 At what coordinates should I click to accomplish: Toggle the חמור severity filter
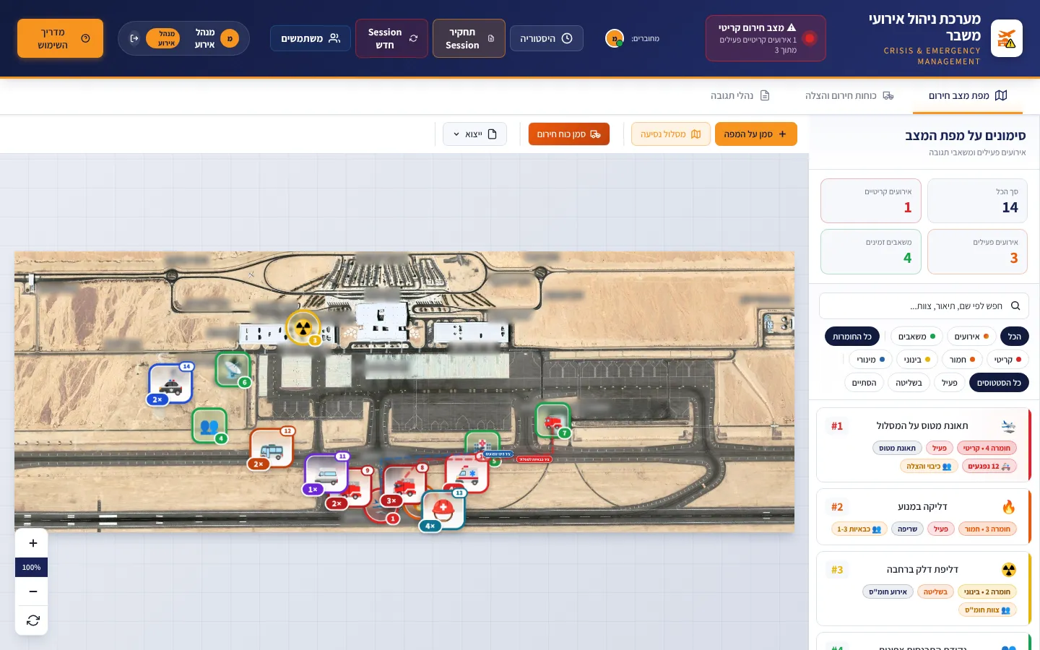[x=962, y=360]
